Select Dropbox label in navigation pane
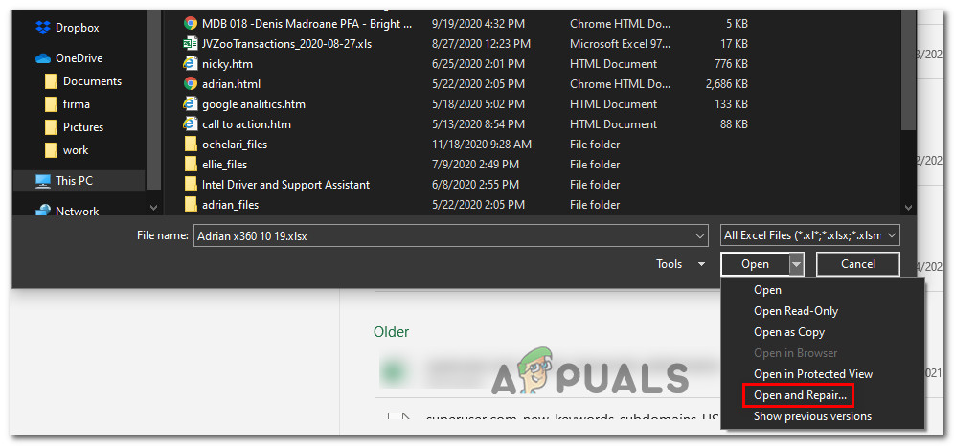Viewport: 954px width, 446px height. [x=78, y=28]
